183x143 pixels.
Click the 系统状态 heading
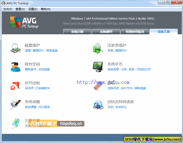(115, 64)
